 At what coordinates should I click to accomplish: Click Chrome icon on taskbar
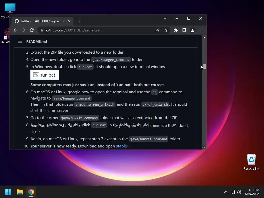click(31, 192)
